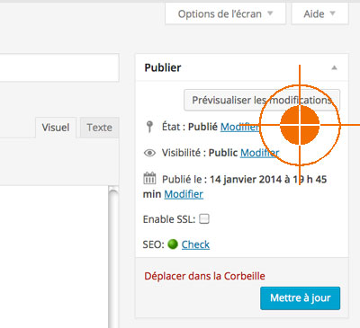Click the Publier panel heading
The width and height of the screenshot is (360, 328).
pos(163,67)
